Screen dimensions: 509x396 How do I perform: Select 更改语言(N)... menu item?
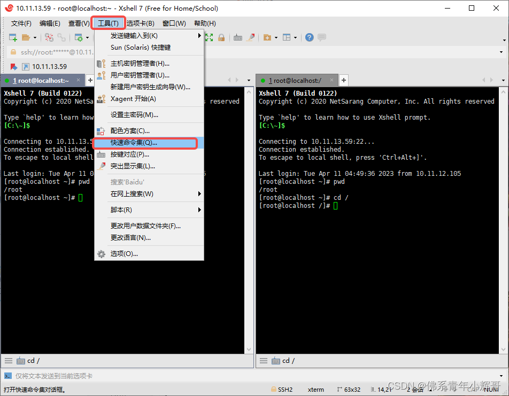click(149, 238)
